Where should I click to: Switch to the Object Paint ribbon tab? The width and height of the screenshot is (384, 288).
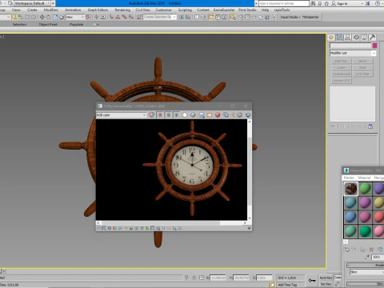[48, 24]
